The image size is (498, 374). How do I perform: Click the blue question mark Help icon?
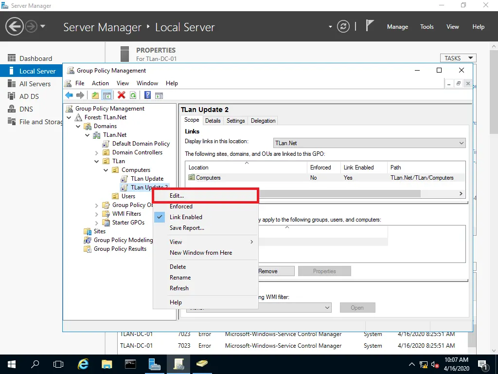pos(148,95)
